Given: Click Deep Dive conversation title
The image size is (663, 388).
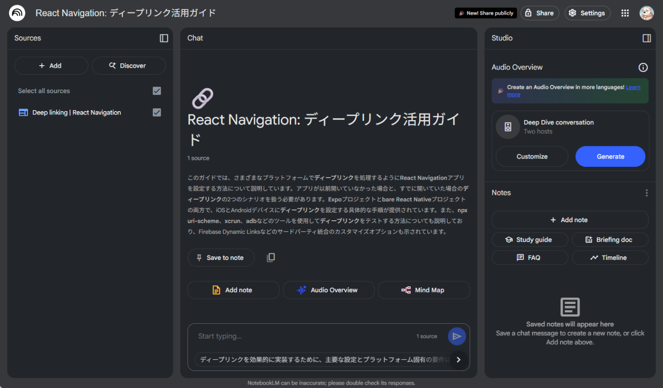Looking at the screenshot, I should (558, 122).
